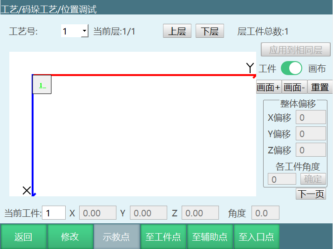The image size is (333, 249).
Task: Open the next page with 下一页
Action: pos(311,194)
